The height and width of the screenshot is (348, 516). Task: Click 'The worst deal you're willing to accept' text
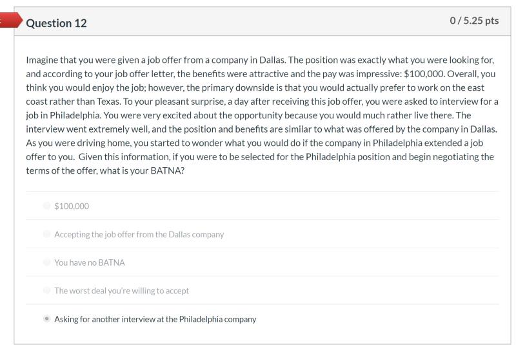pos(121,291)
